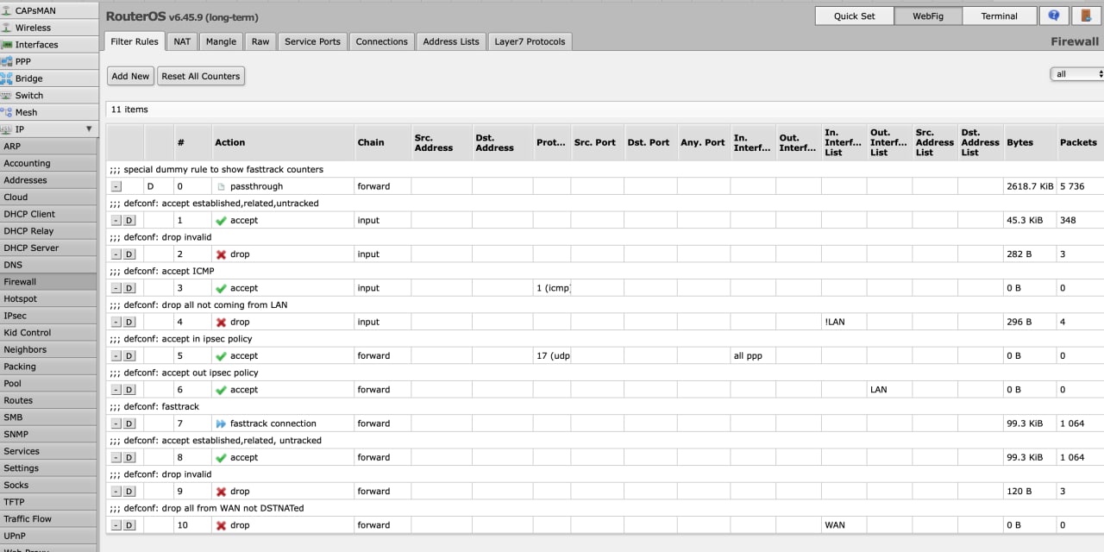Open DNS in the IP submenu
1104x552 pixels.
tap(48, 265)
